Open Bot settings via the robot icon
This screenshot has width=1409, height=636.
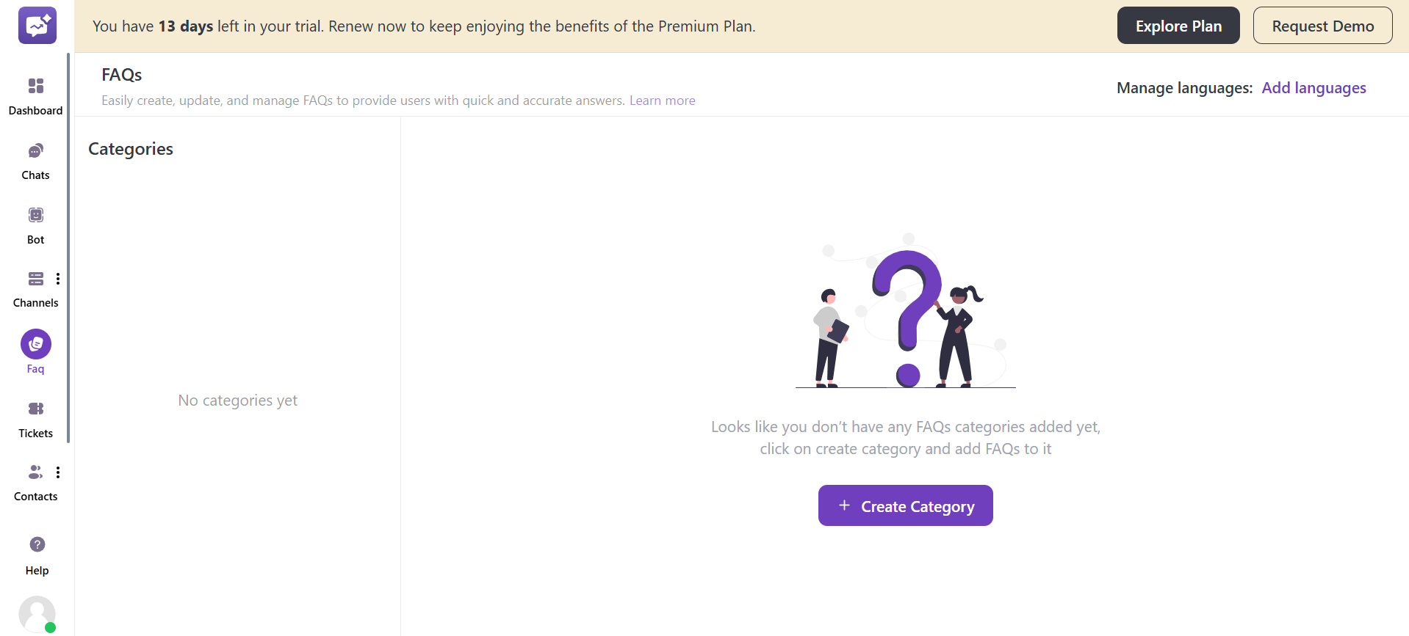click(35, 215)
